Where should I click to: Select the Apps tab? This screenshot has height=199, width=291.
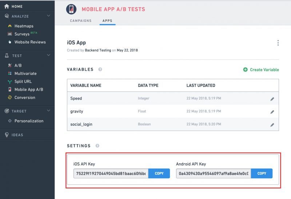(107, 21)
